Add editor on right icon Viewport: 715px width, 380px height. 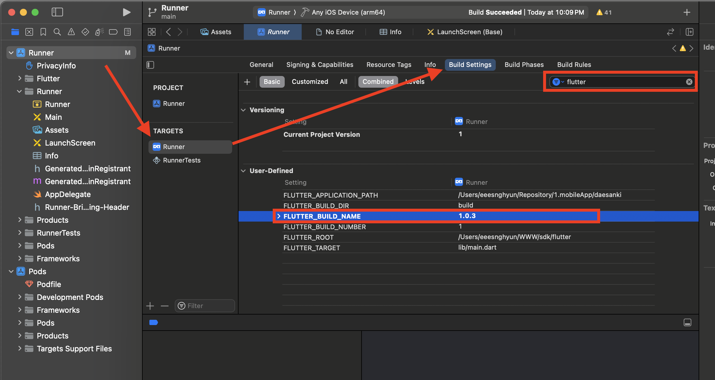point(689,32)
